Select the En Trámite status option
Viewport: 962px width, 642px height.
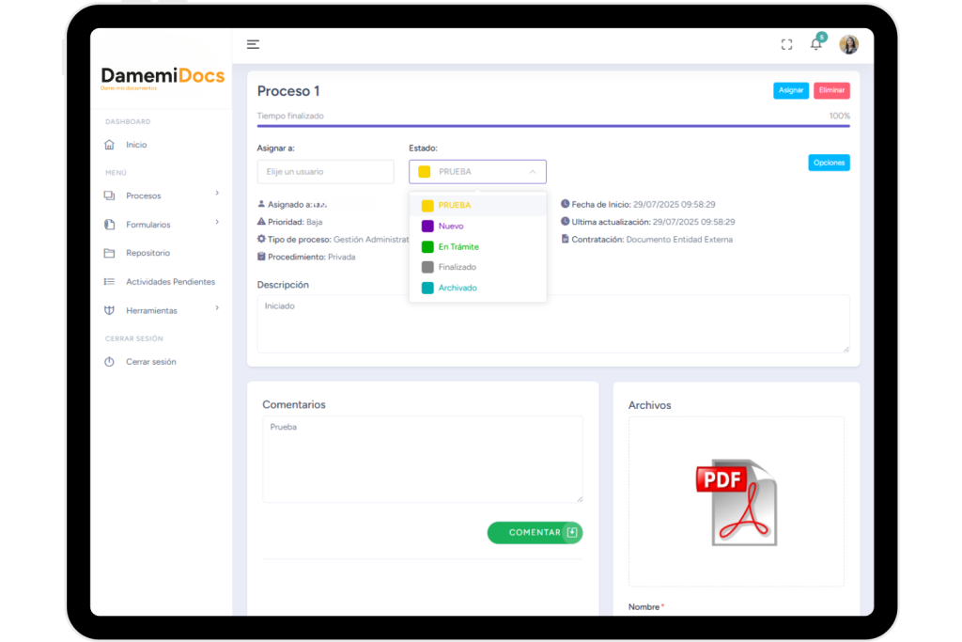(458, 247)
